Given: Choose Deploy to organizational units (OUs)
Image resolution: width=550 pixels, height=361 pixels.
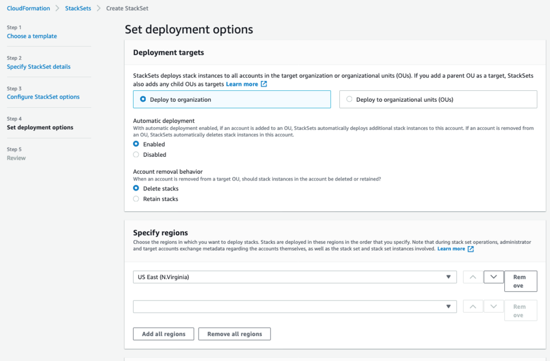Looking at the screenshot, I should [349, 99].
